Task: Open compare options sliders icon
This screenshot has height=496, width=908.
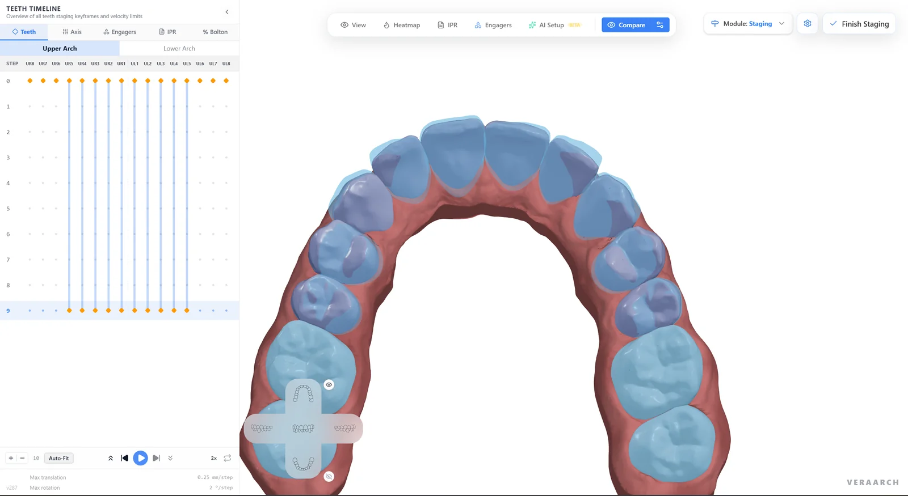Action: coord(660,25)
